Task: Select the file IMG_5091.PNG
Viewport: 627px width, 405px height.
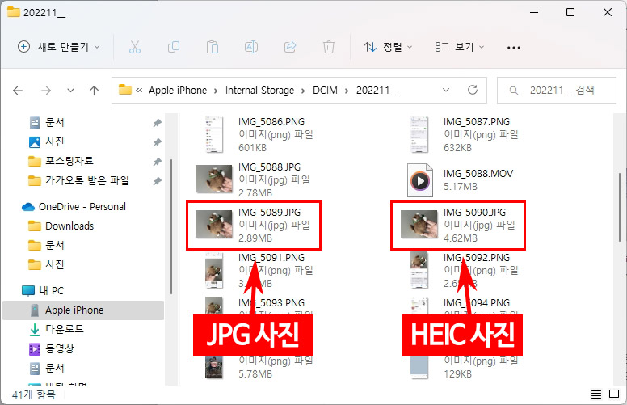Action: [271, 257]
